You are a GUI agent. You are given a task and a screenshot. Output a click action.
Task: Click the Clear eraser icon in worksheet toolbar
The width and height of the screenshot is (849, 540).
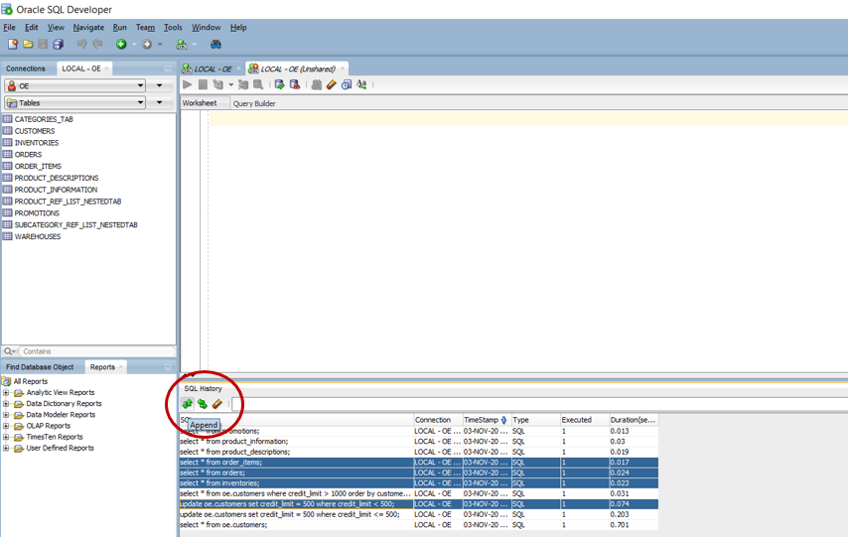click(x=332, y=84)
